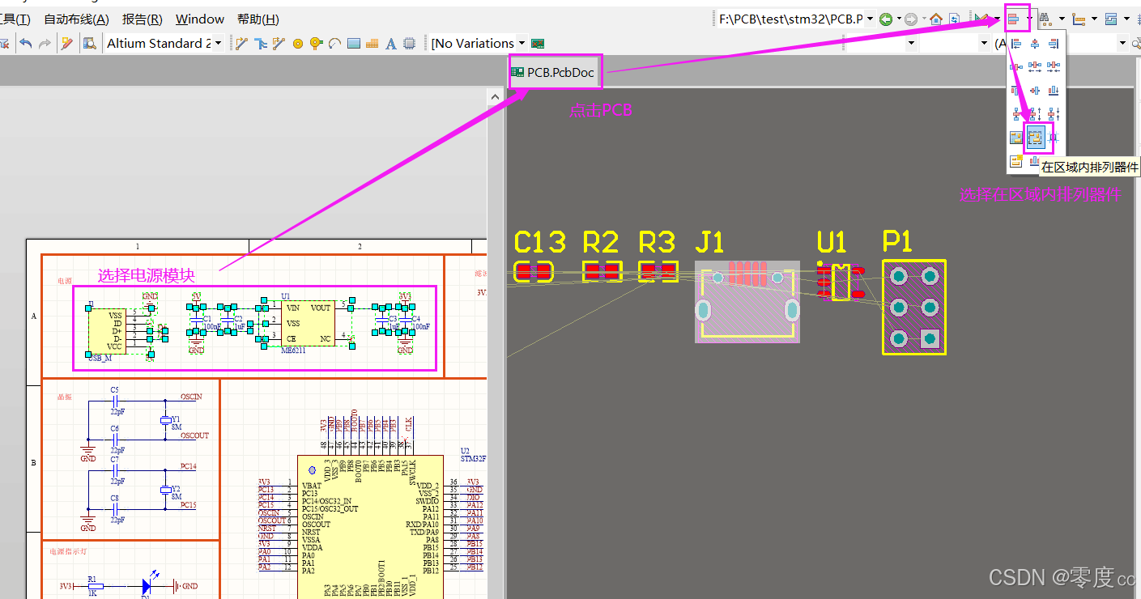The image size is (1141, 599).
Task: Click the Home page icon
Action: coord(936,19)
